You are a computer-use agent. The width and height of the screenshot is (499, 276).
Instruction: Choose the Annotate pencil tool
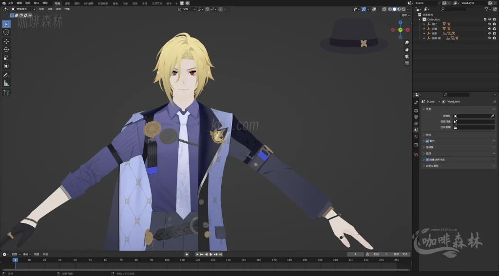point(6,75)
